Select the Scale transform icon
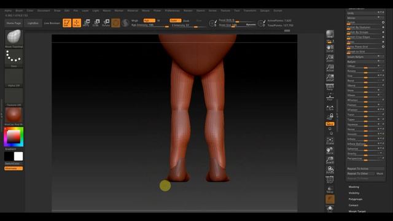 (96, 23)
